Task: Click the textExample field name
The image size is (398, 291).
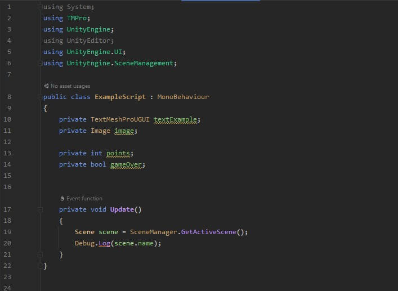Action: (175, 119)
